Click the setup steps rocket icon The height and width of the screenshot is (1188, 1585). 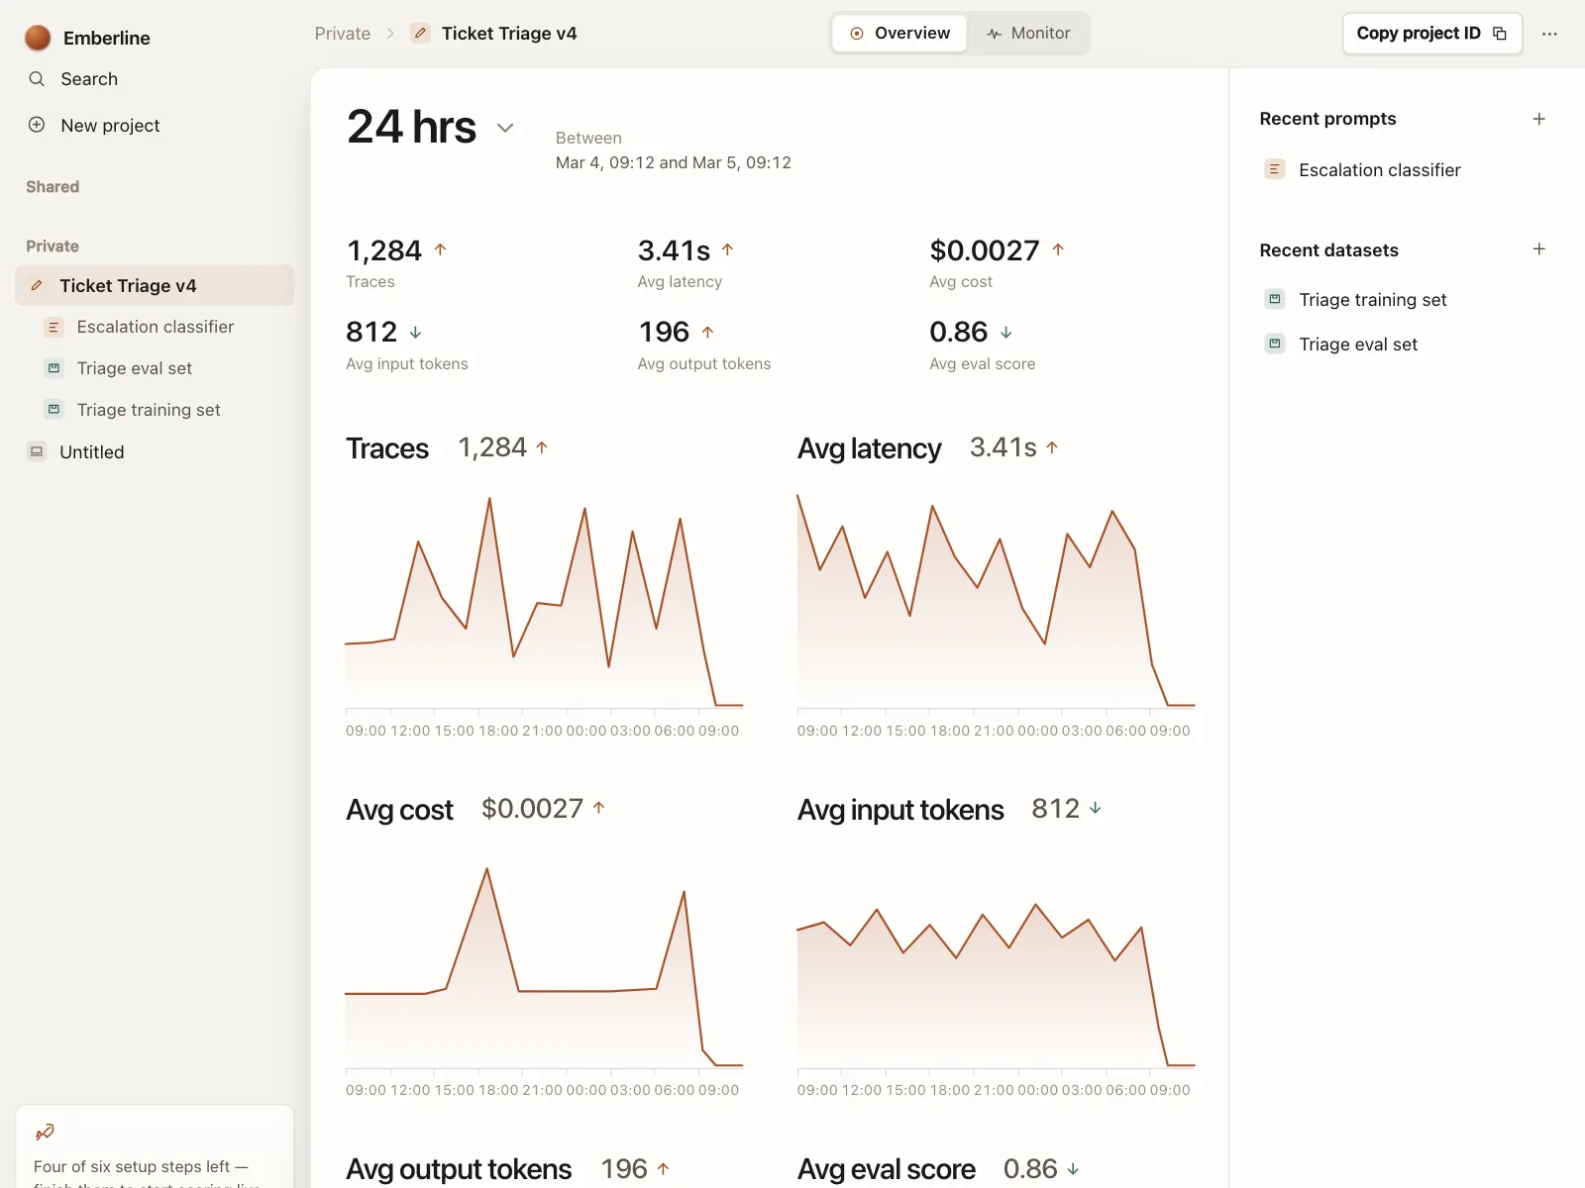coord(45,1132)
